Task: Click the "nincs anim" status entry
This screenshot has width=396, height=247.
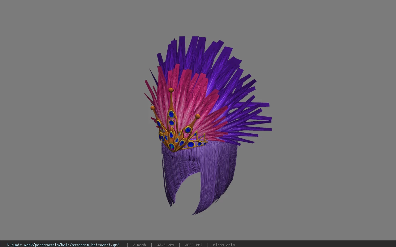Action: pos(224,245)
